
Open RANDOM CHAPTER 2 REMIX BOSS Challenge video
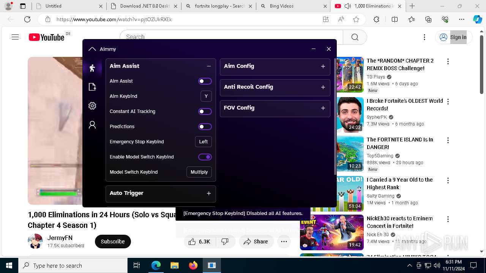tap(400, 64)
